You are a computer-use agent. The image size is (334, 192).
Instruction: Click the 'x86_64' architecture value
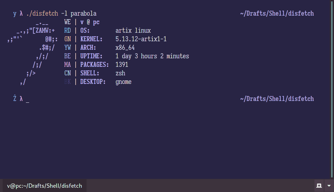[x=125, y=48]
